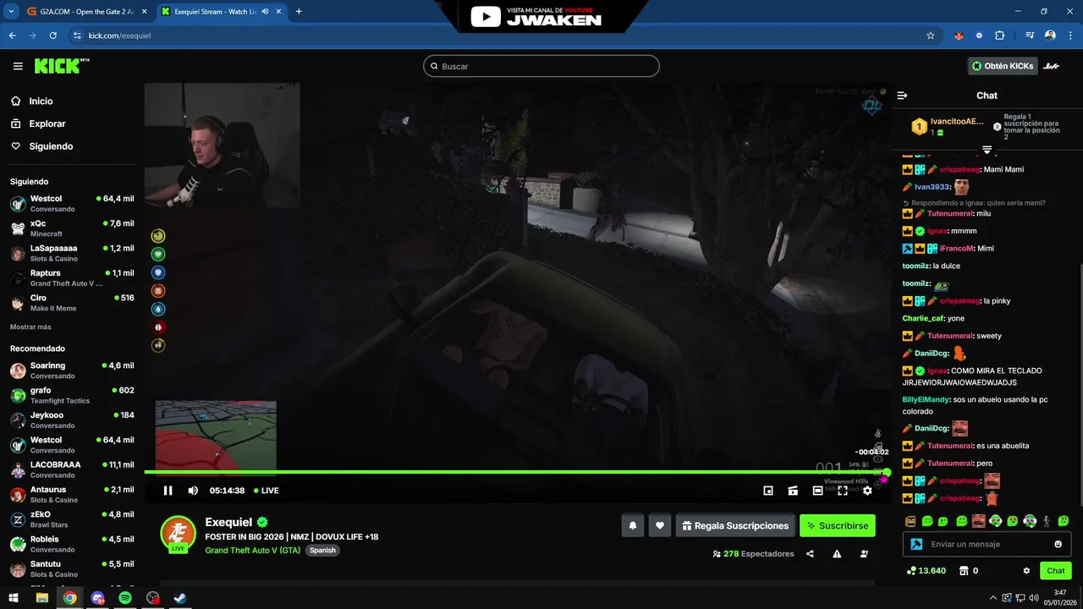Viewport: 1083px width, 609px height.
Task: Share the stream via share icon
Action: click(810, 554)
